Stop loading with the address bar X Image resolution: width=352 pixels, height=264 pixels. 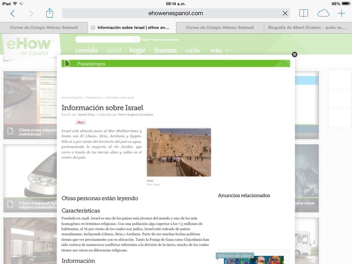285,13
